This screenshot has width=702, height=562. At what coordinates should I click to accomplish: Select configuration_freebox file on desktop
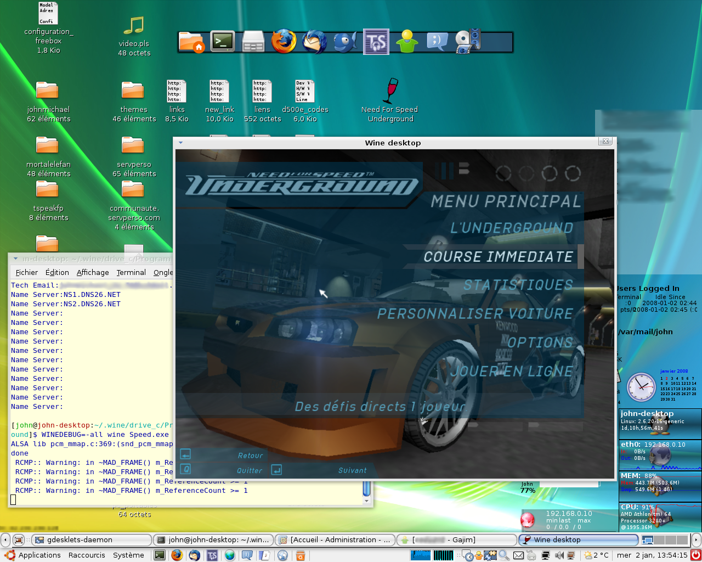(x=48, y=28)
